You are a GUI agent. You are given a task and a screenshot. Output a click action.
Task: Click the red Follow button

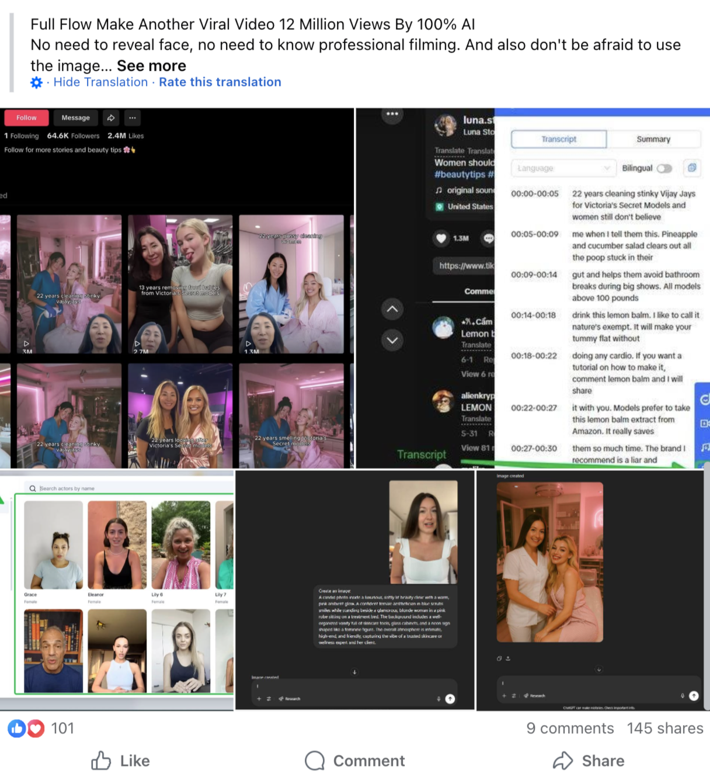[26, 118]
